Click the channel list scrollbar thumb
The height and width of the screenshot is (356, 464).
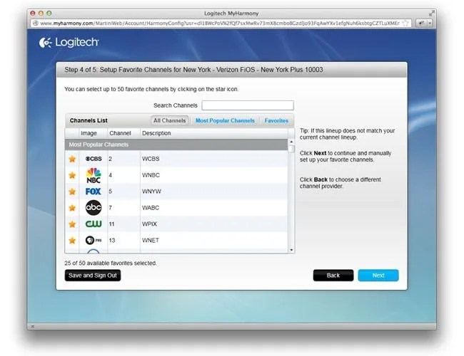[x=291, y=149]
